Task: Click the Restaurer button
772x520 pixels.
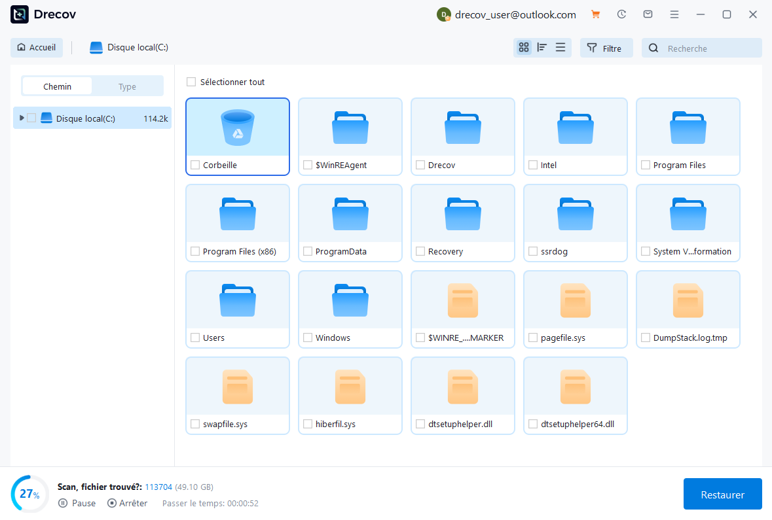Action: (722, 494)
